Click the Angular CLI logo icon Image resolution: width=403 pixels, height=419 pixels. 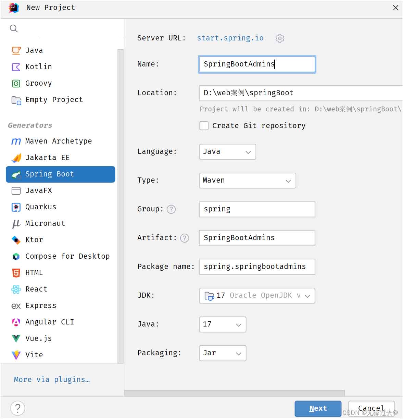click(16, 322)
